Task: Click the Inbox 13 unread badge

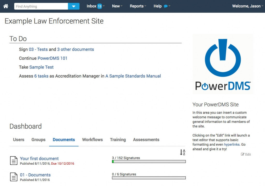Action: coord(100,6)
